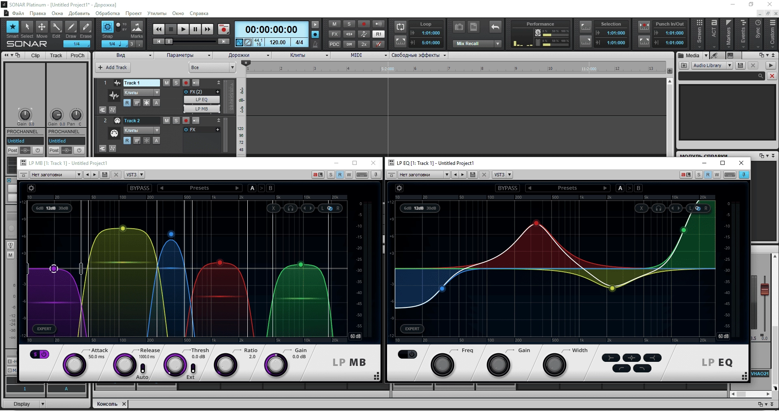This screenshot has width=779, height=411.
Task: Click the PDC override button
Action: [x=334, y=44]
